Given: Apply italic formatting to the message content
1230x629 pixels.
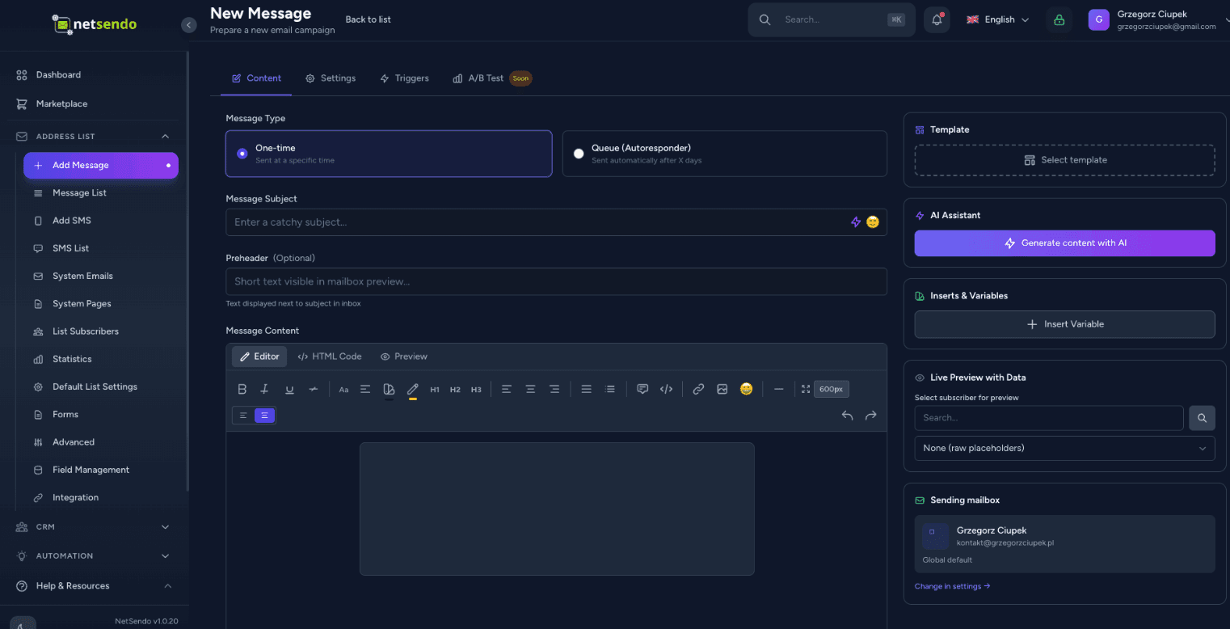Looking at the screenshot, I should pyautogui.click(x=264, y=389).
